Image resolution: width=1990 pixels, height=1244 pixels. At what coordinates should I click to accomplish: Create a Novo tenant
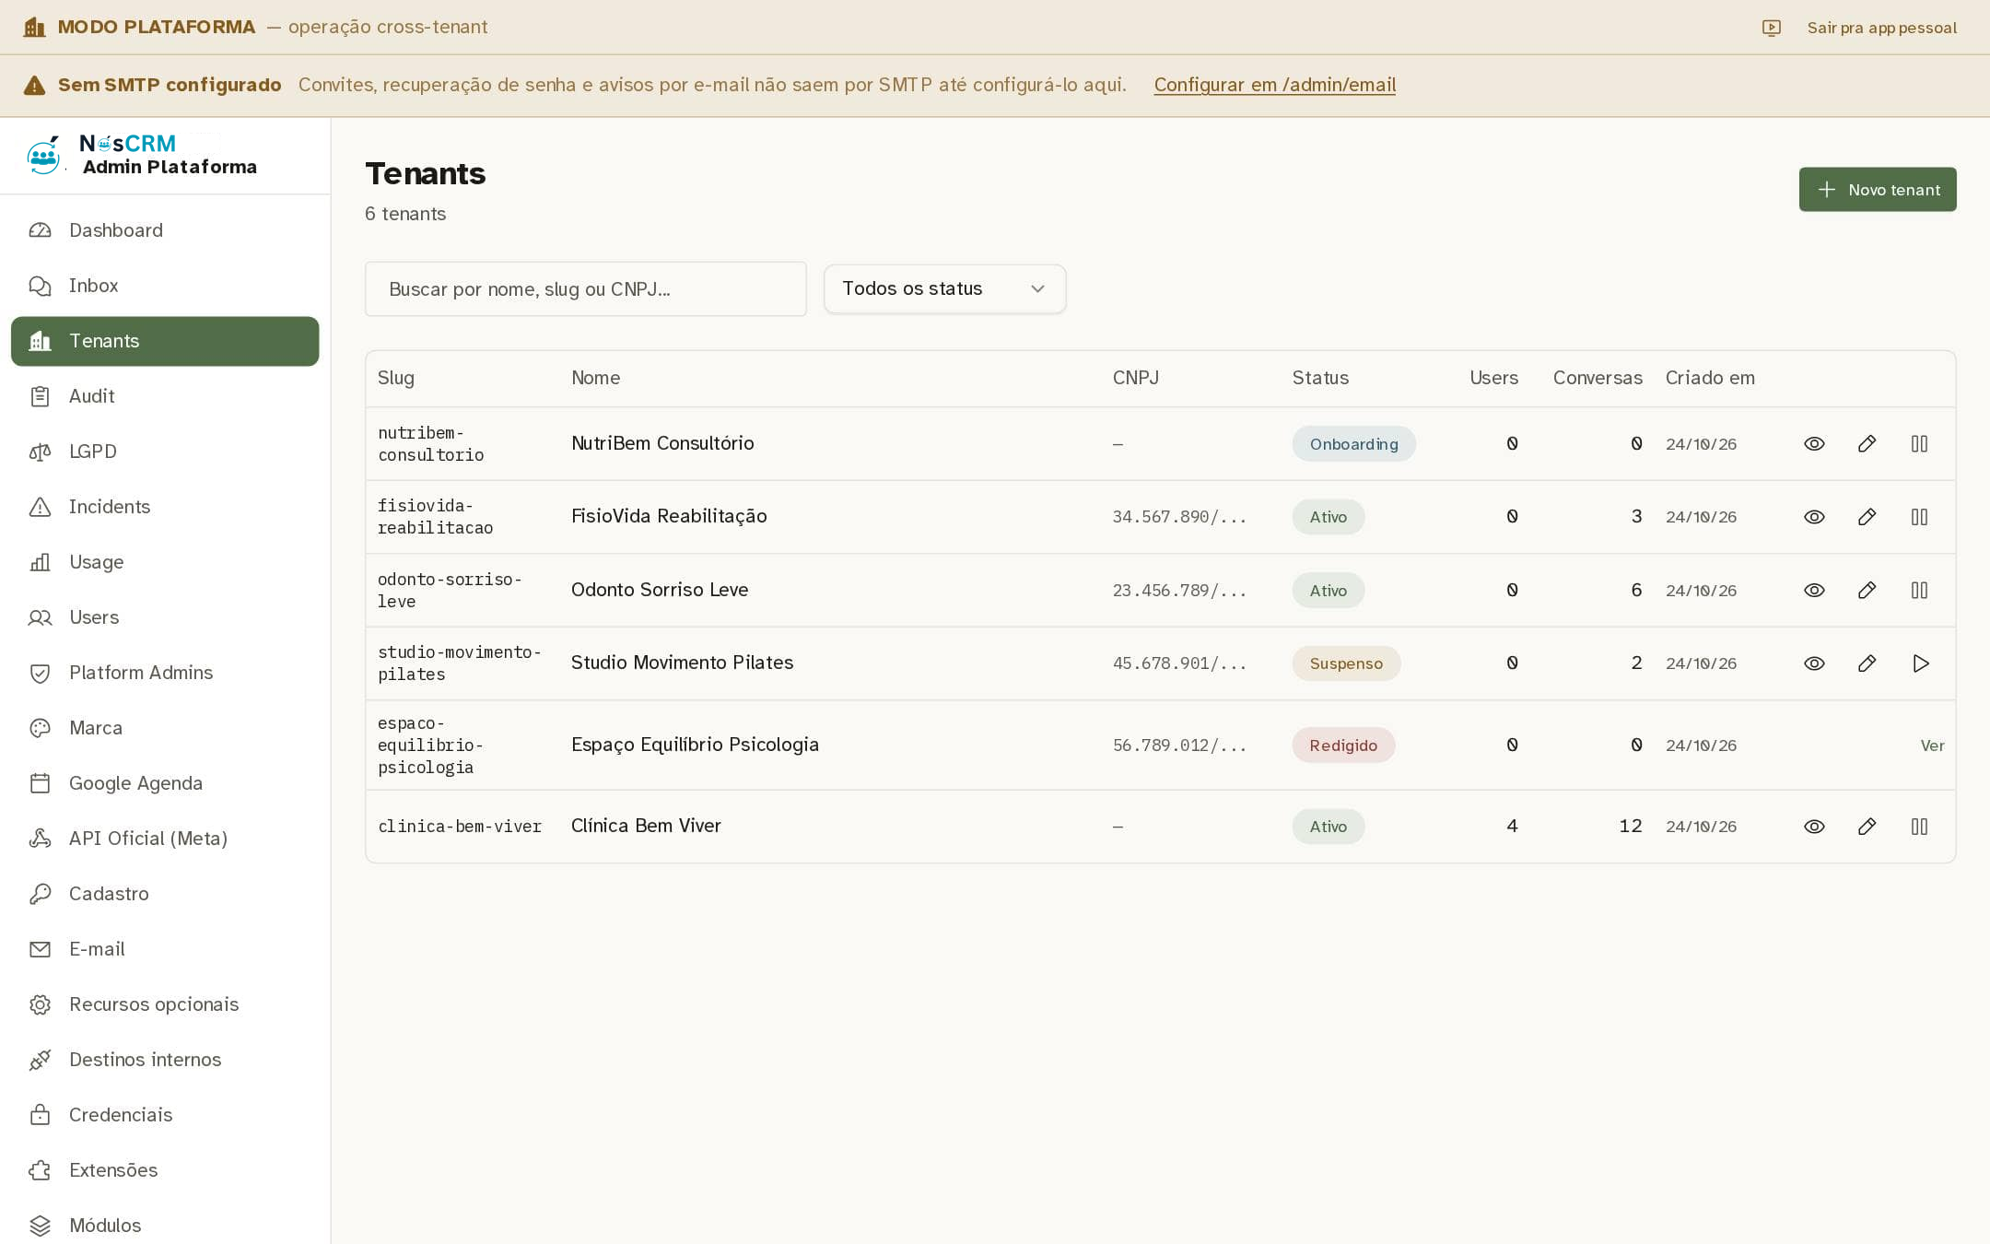[1878, 190]
